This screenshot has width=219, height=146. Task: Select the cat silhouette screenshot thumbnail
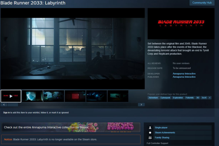[118, 96]
